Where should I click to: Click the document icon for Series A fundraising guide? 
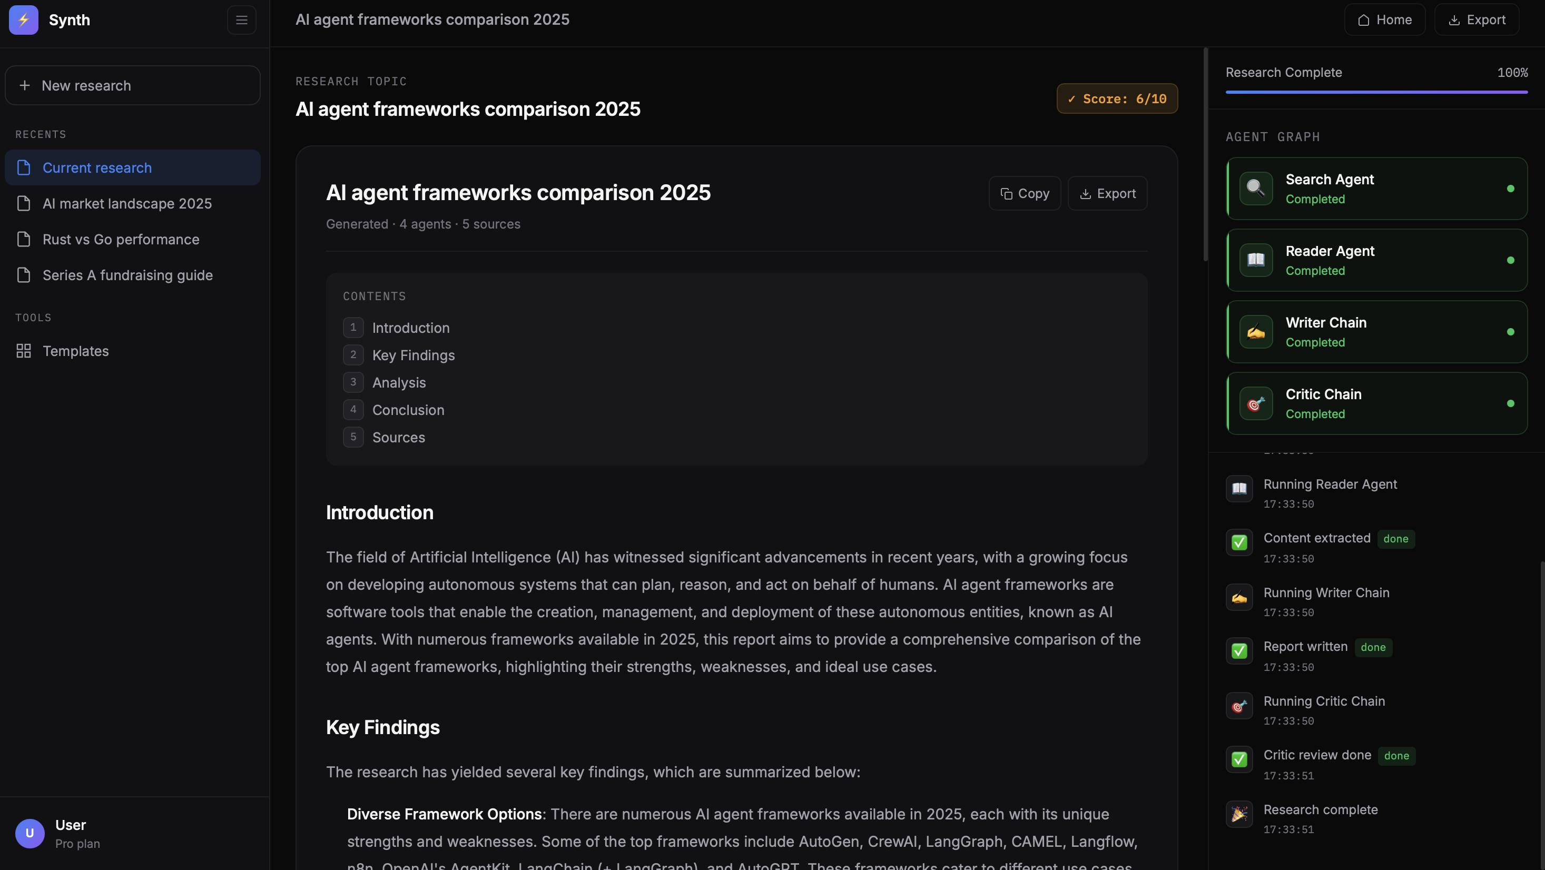click(x=23, y=275)
